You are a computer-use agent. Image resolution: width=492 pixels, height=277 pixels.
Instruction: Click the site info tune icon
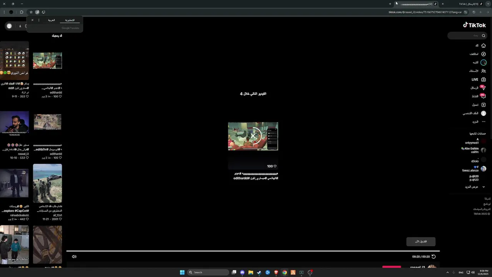(465, 12)
